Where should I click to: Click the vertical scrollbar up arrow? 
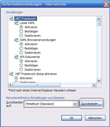click(x=99, y=19)
